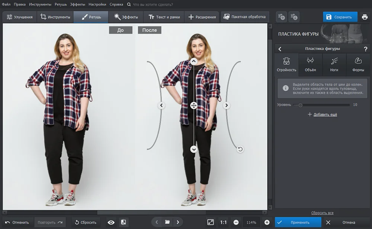This screenshot has height=229, width=372.
Task: Open the folder browse icon
Action: (x=167, y=222)
